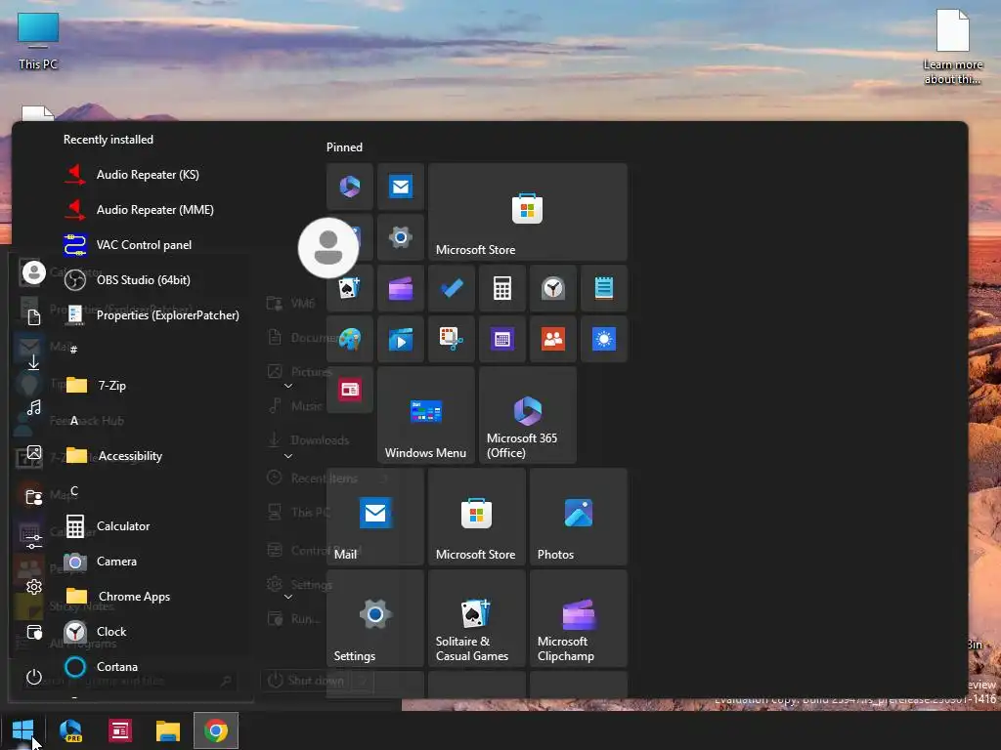Open the Snipping Tool pinned tile
The width and height of the screenshot is (1001, 750).
452,339
